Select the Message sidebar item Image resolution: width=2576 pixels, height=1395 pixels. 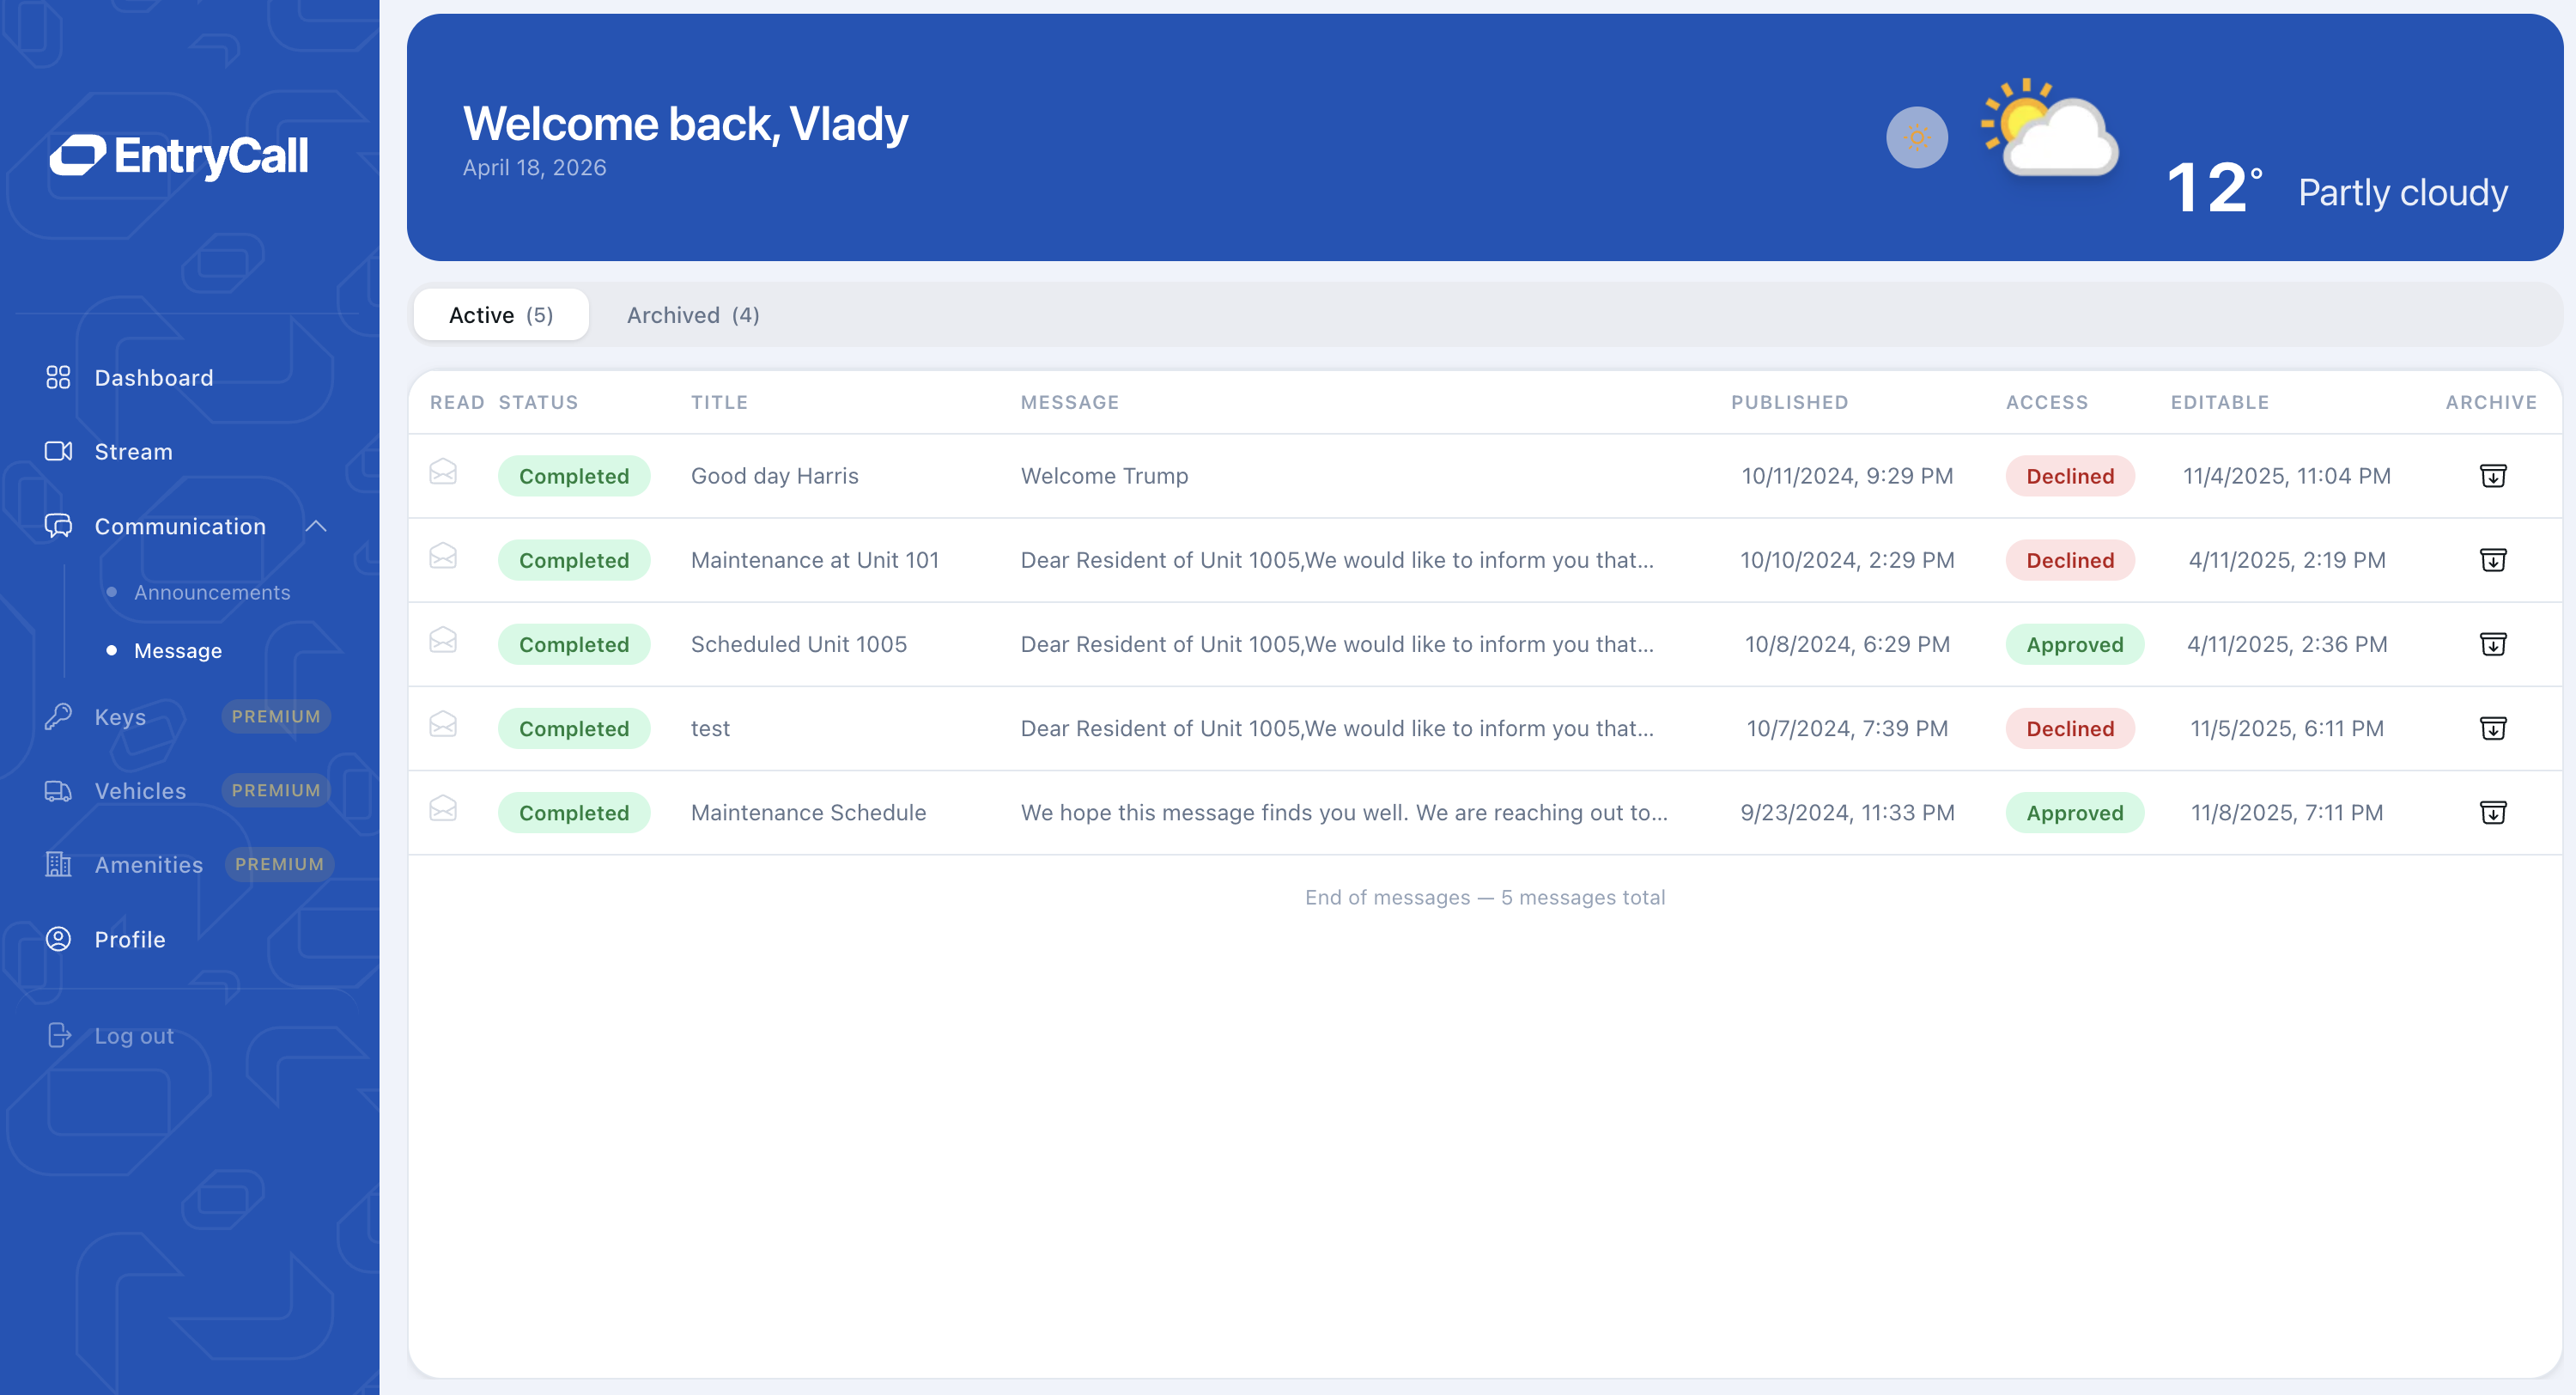pos(178,650)
